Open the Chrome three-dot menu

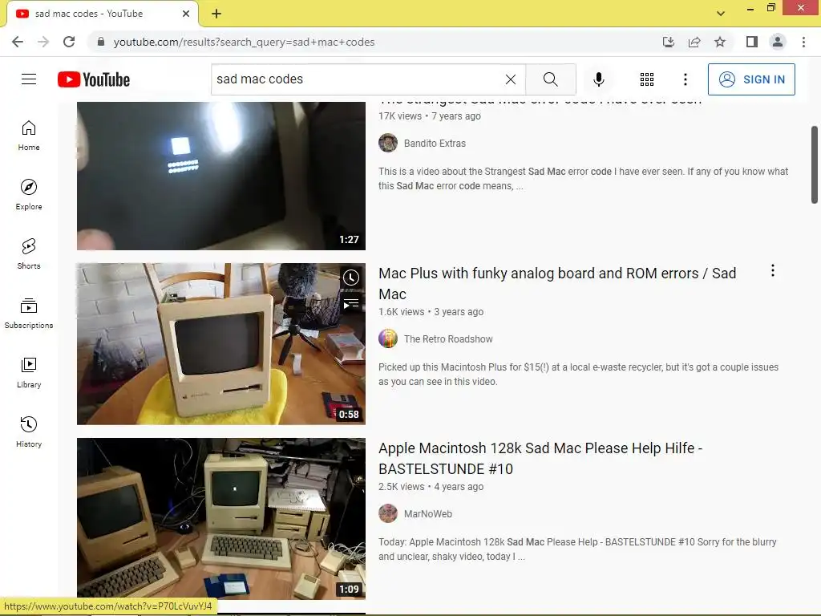pyautogui.click(x=803, y=42)
